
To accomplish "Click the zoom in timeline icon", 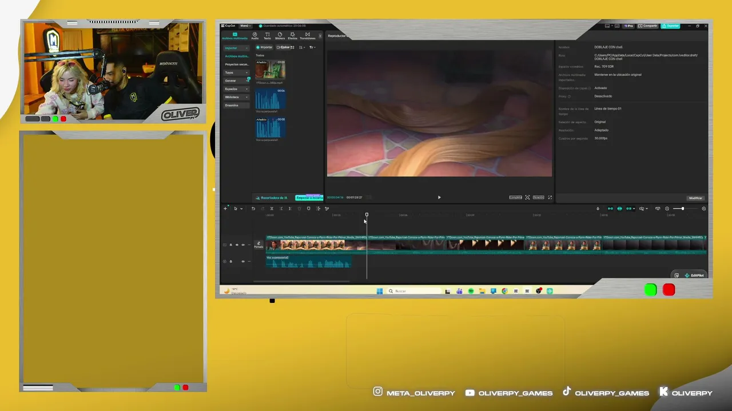I will pos(703,208).
